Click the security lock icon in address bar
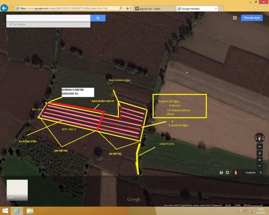Image resolution: width=269 pixels, height=215 pixels. pyautogui.click(x=127, y=8)
